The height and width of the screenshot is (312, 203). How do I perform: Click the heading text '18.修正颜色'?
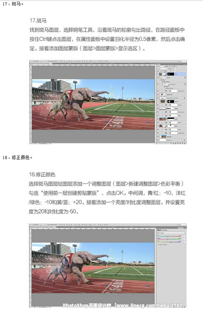(x=42, y=174)
